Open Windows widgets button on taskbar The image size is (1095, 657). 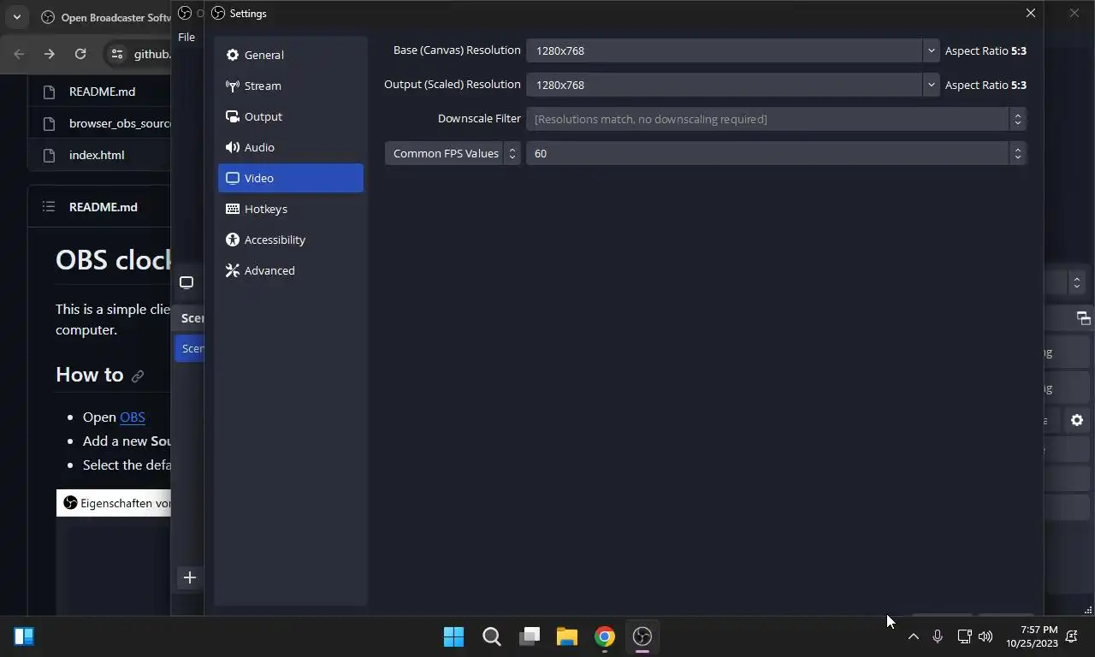tap(24, 636)
